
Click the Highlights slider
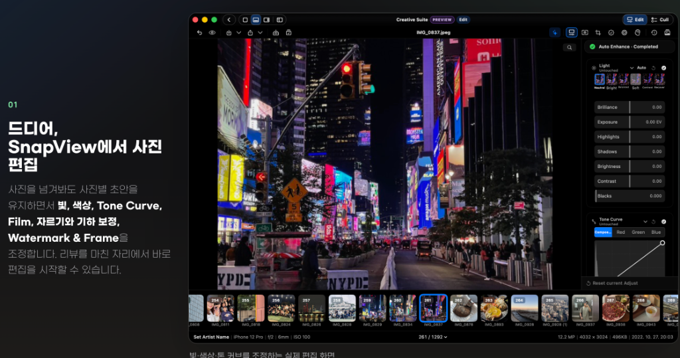[x=630, y=137]
